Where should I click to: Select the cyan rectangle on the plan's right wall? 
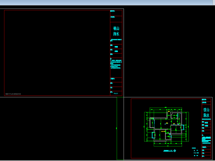tap(182, 127)
